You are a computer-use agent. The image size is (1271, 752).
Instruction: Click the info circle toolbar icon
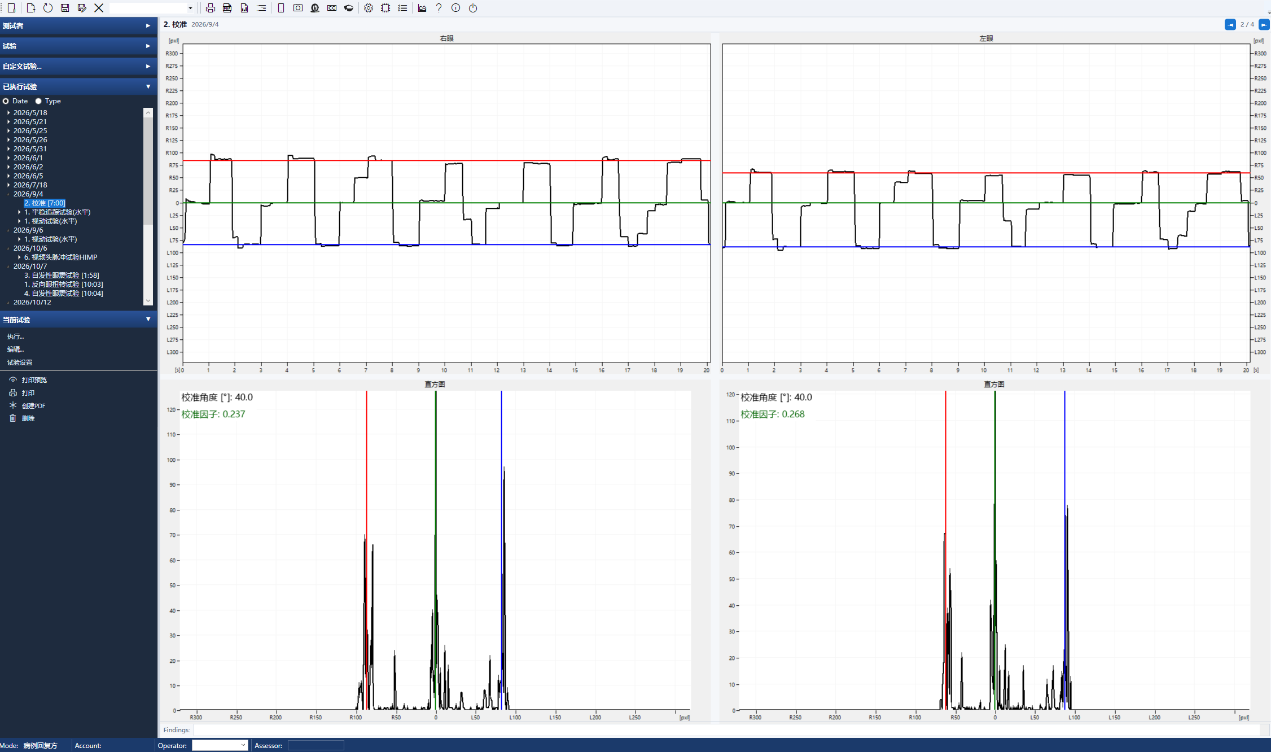pos(456,8)
